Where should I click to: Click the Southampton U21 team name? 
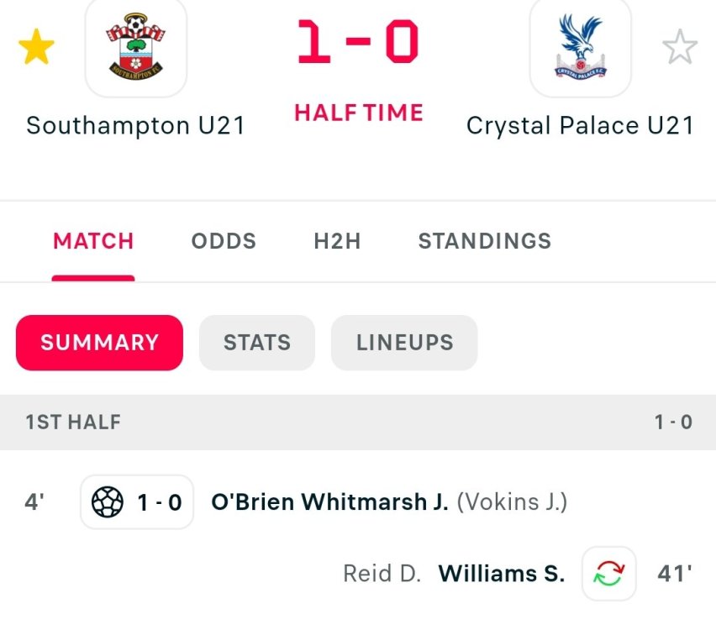(136, 126)
